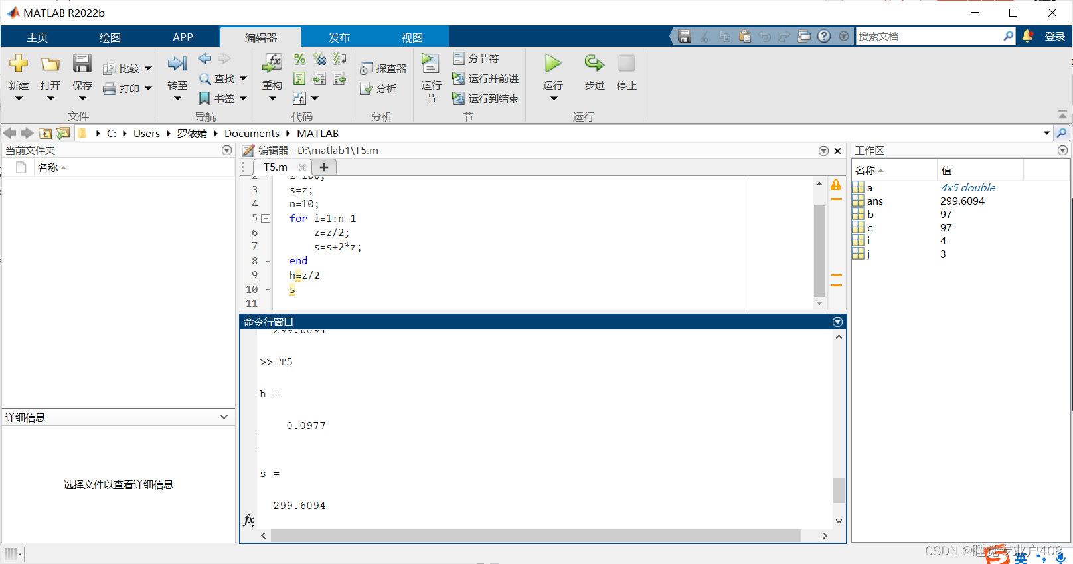Open Help with the question mark icon
Screen dimensions: 1073x564
pos(824,36)
